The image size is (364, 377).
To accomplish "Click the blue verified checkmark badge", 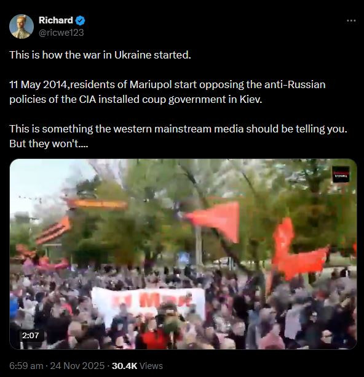I will coord(80,21).
